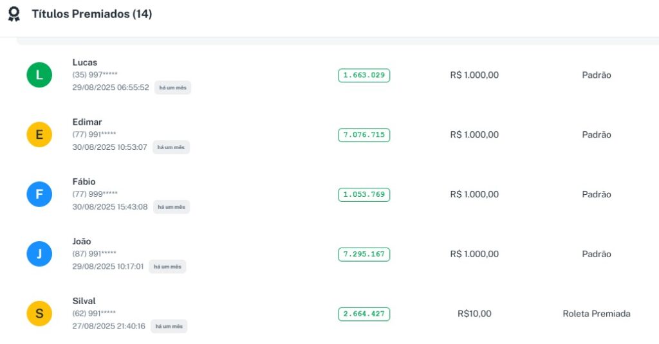Click R$10,00 prize value for Silval
659x344 pixels.
474,314
